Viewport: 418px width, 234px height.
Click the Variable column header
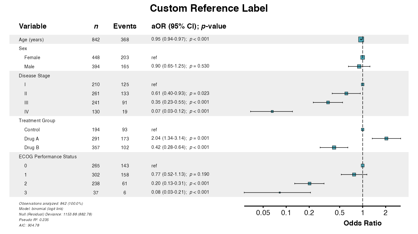(x=33, y=26)
